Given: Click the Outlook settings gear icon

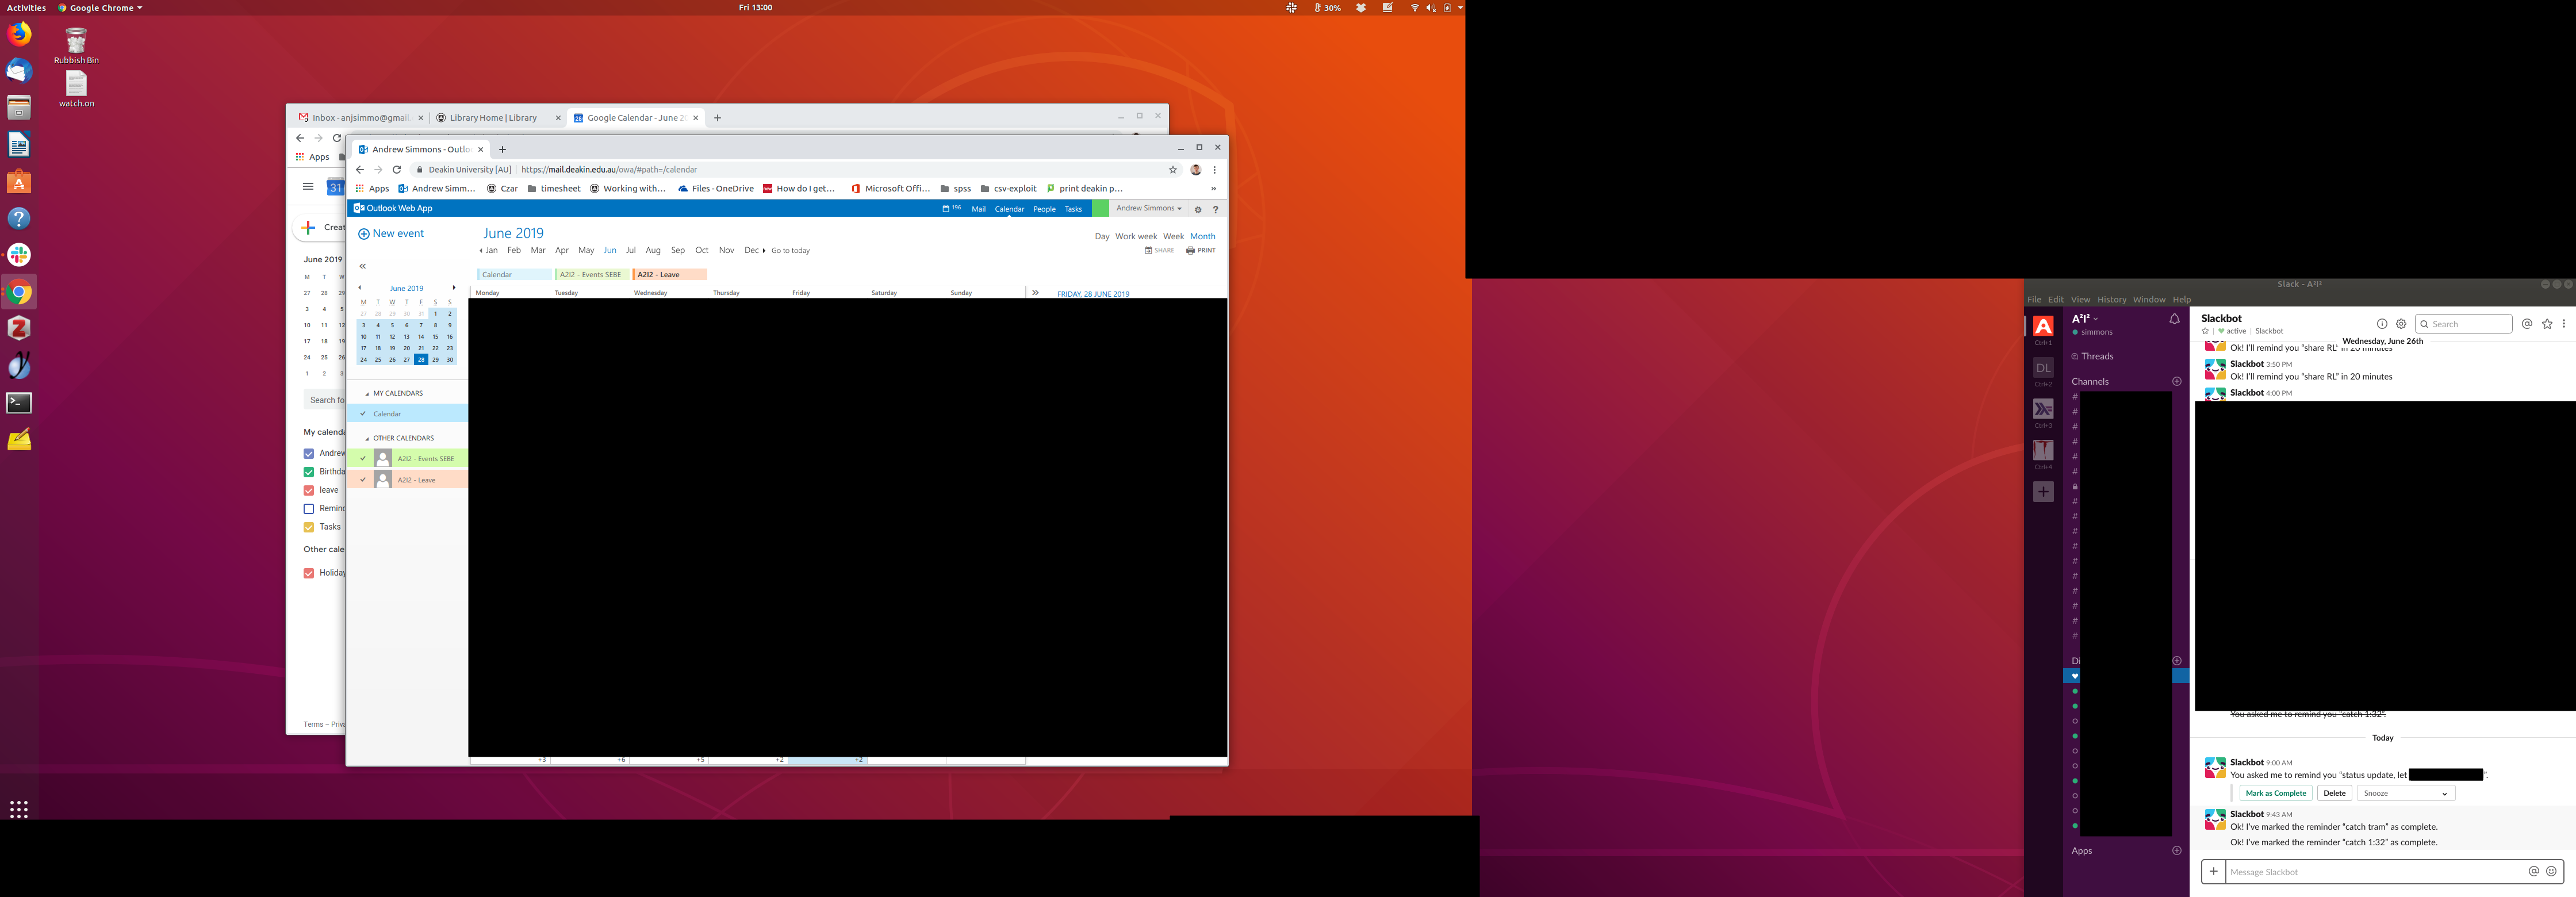Looking at the screenshot, I should click(x=1197, y=210).
